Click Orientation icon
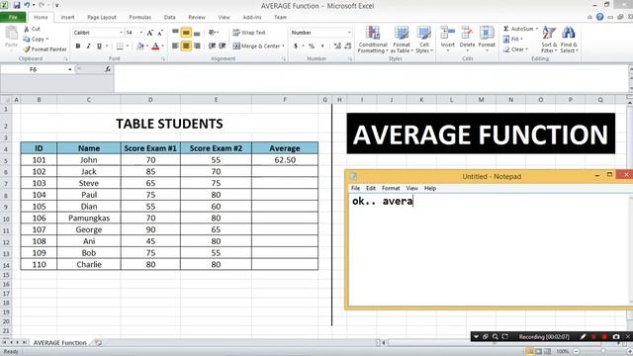 [x=212, y=33]
